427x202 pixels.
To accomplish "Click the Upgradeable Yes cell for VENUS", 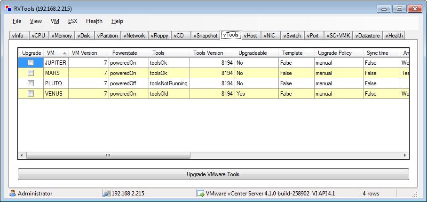I will [x=257, y=94].
